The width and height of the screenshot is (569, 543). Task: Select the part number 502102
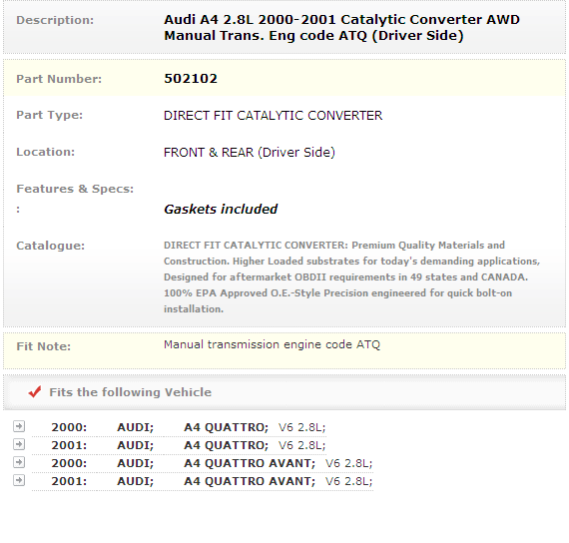pyautogui.click(x=191, y=79)
